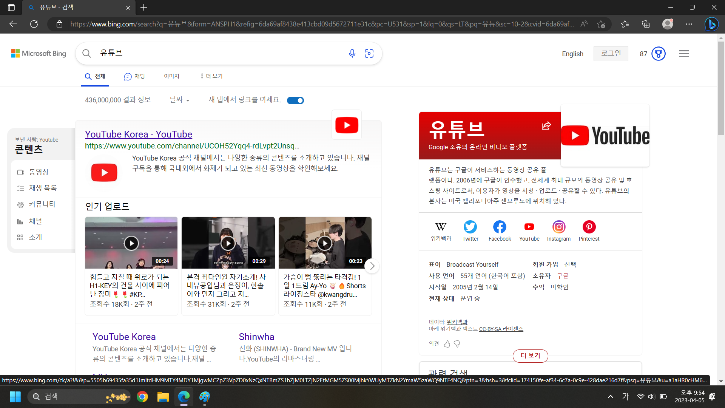Open the Favorites list icon

pyautogui.click(x=625, y=24)
